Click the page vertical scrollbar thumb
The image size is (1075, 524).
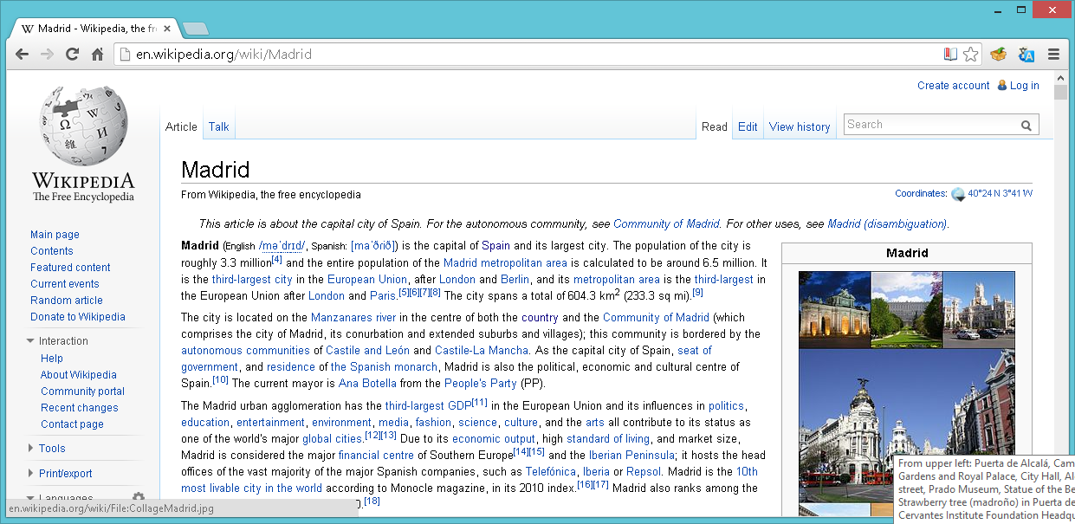(x=1060, y=92)
